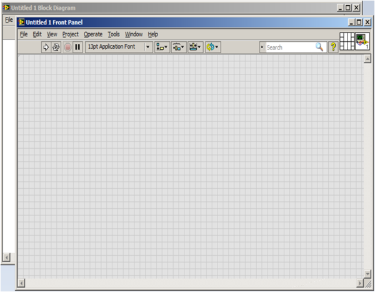Open the Edit menu
The image size is (375, 292).
(x=37, y=34)
